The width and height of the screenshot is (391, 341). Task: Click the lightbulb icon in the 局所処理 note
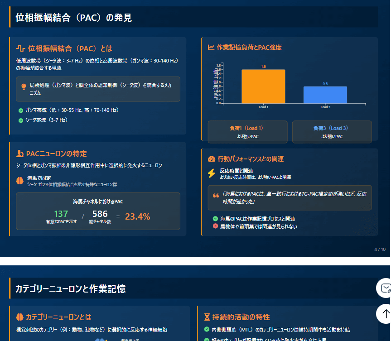[24, 86]
